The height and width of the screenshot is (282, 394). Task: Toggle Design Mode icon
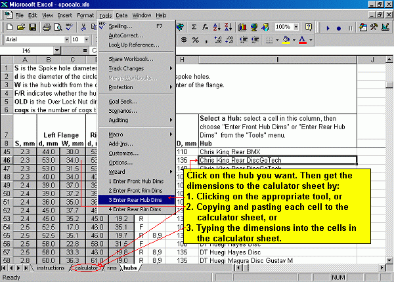pyautogui.click(x=385, y=27)
